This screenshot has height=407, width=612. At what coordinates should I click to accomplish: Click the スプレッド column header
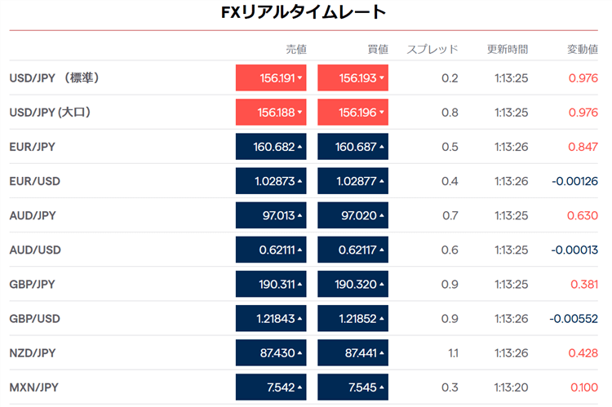click(x=432, y=48)
